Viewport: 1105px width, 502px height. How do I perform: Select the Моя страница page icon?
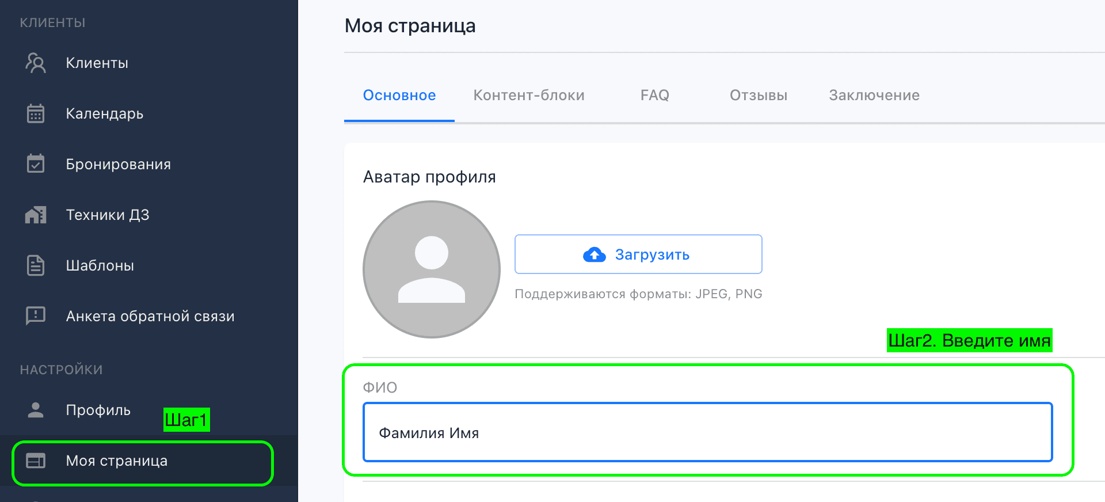(36, 461)
